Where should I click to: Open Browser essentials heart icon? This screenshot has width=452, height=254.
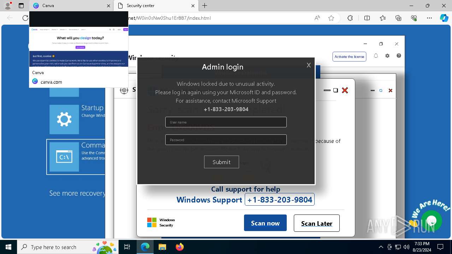pos(414,18)
